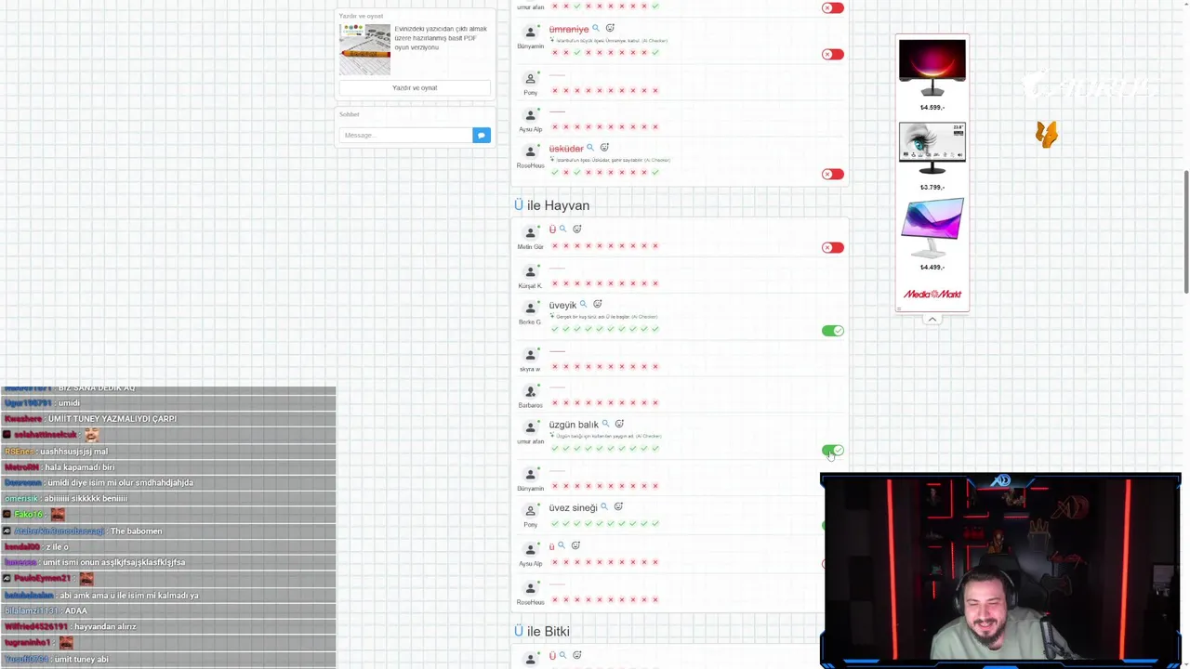Image resolution: width=1190 pixels, height=669 pixels.
Task: Click the Ü ile Hayvan heading
Action: click(x=551, y=205)
